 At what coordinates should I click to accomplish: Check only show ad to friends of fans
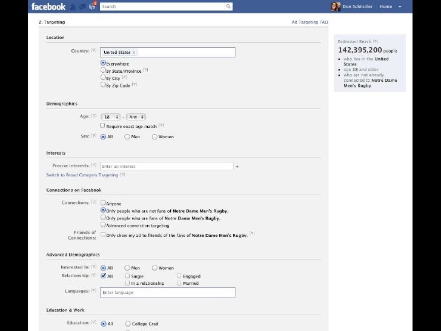tap(103, 235)
